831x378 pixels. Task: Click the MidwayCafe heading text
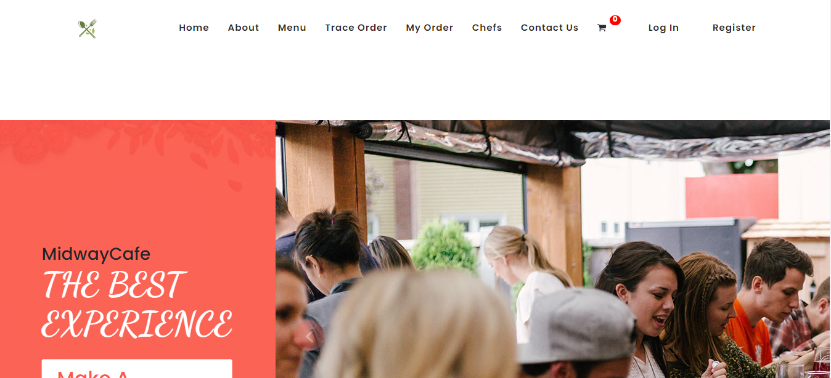tap(96, 254)
